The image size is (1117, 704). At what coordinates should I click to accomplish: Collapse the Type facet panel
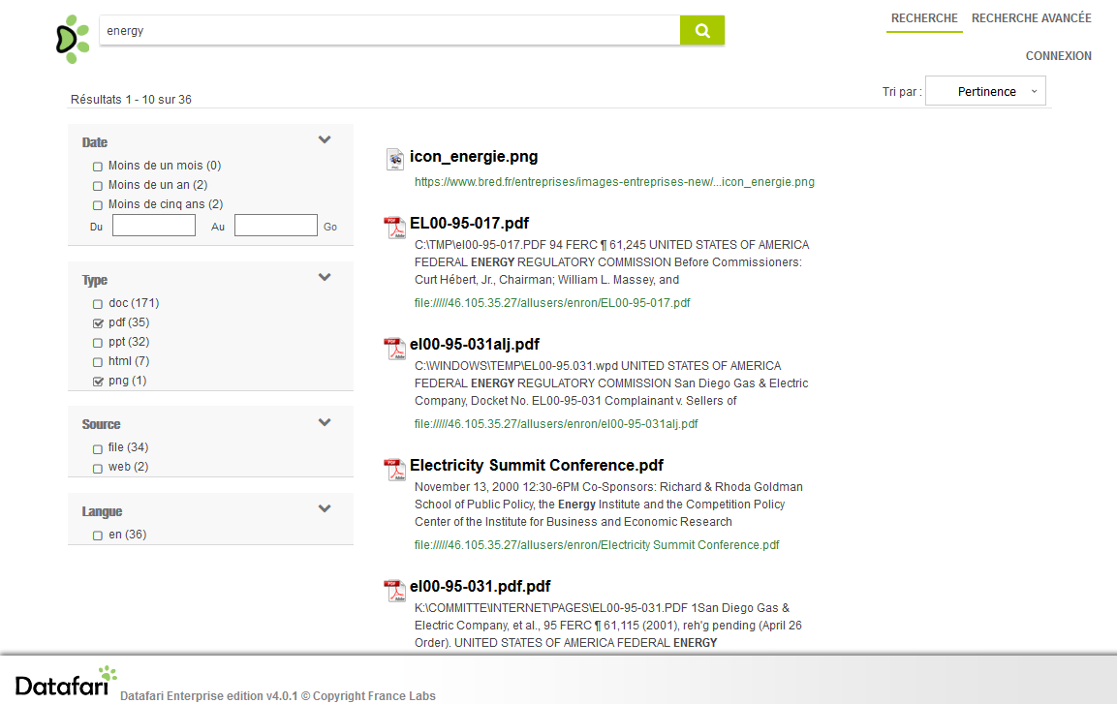pos(325,277)
